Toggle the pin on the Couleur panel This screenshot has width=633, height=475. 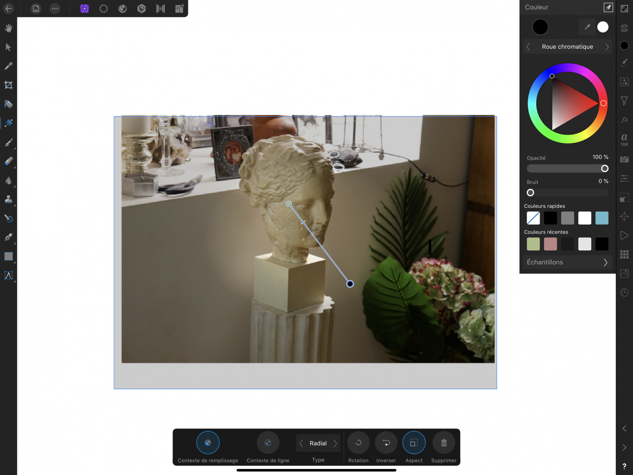608,7
